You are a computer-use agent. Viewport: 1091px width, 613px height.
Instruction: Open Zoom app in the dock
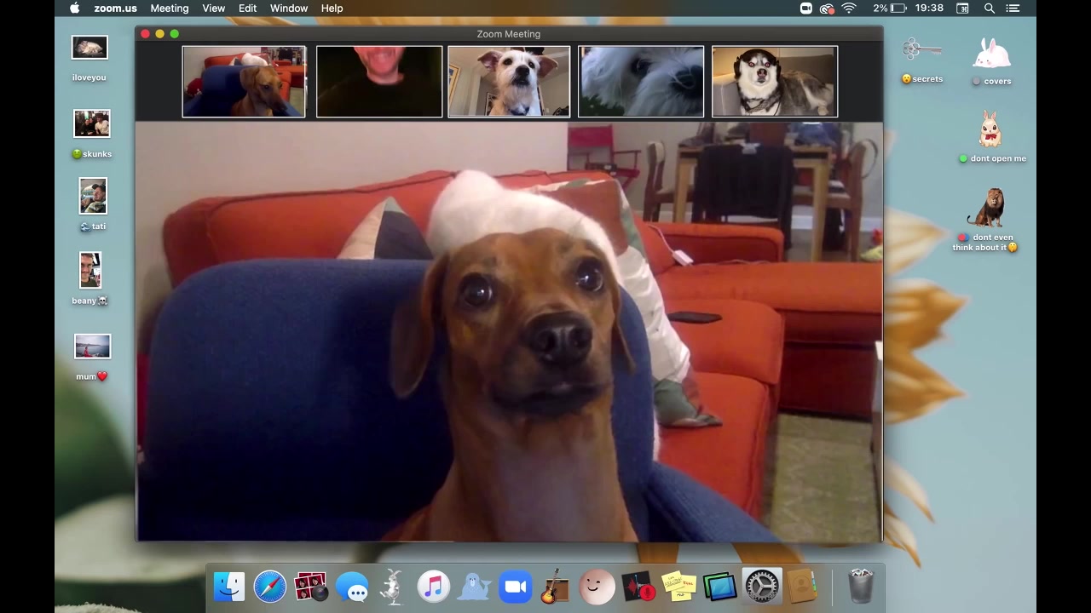pos(515,587)
